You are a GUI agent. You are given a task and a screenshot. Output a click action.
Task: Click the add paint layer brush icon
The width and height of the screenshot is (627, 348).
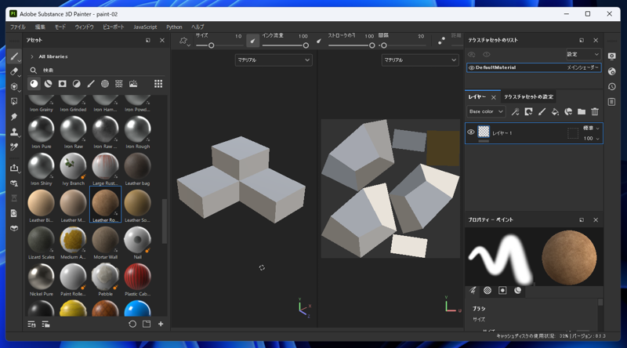point(542,112)
